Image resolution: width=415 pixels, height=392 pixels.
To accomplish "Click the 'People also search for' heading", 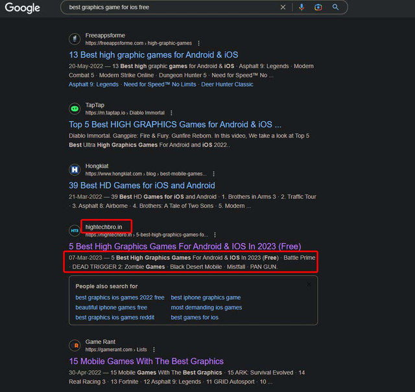I will (106, 286).
